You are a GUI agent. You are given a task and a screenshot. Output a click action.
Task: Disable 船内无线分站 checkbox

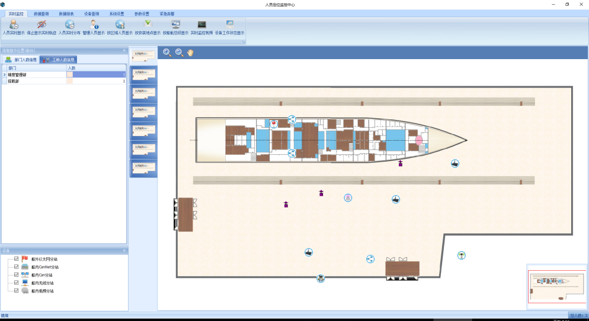[17, 283]
